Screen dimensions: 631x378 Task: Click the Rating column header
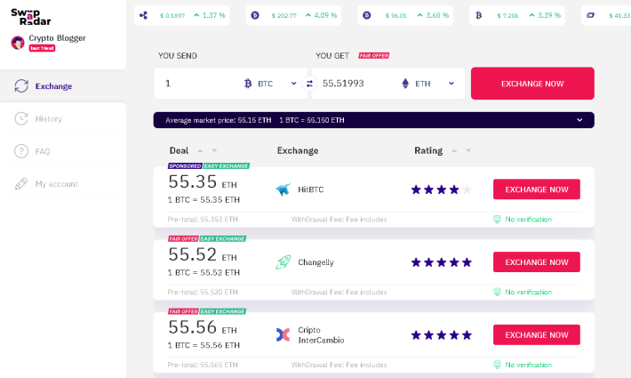coord(428,150)
